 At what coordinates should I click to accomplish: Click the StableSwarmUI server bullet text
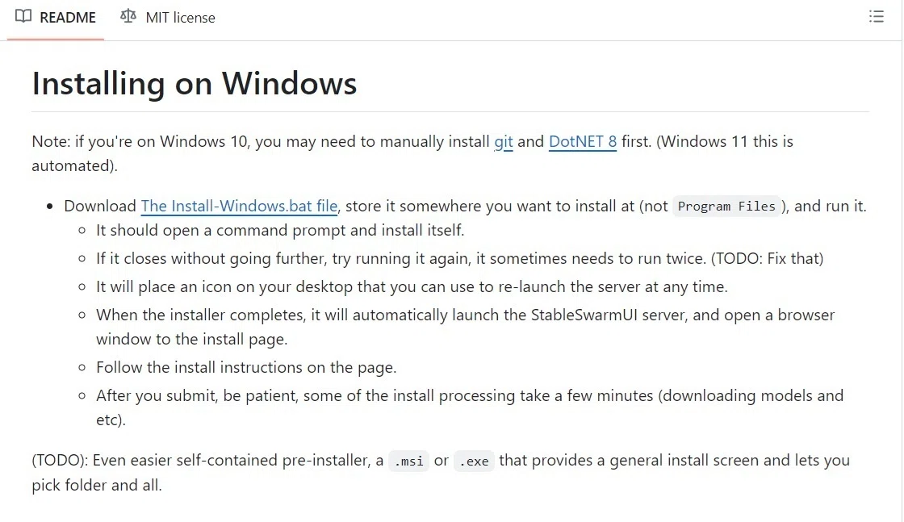(x=465, y=327)
